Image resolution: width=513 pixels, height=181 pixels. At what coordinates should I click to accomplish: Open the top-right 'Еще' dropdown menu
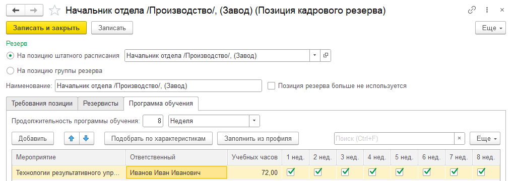click(x=491, y=28)
